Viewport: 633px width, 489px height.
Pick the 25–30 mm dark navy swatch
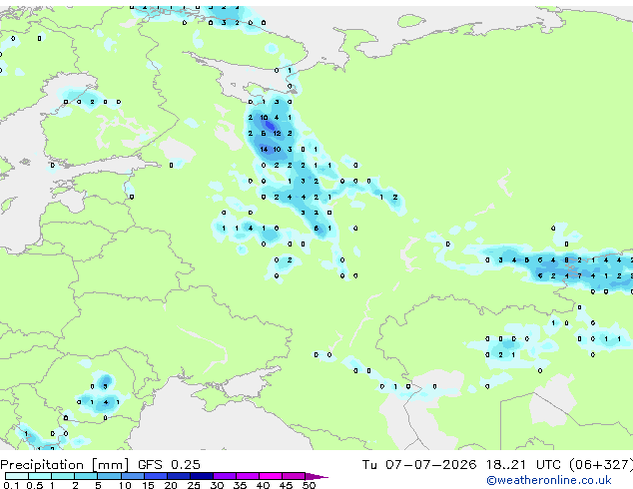click(201, 476)
